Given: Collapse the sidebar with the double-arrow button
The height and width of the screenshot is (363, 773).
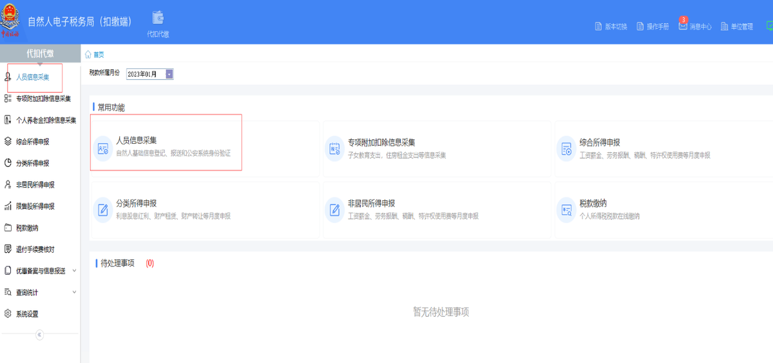Looking at the screenshot, I should click(x=39, y=335).
